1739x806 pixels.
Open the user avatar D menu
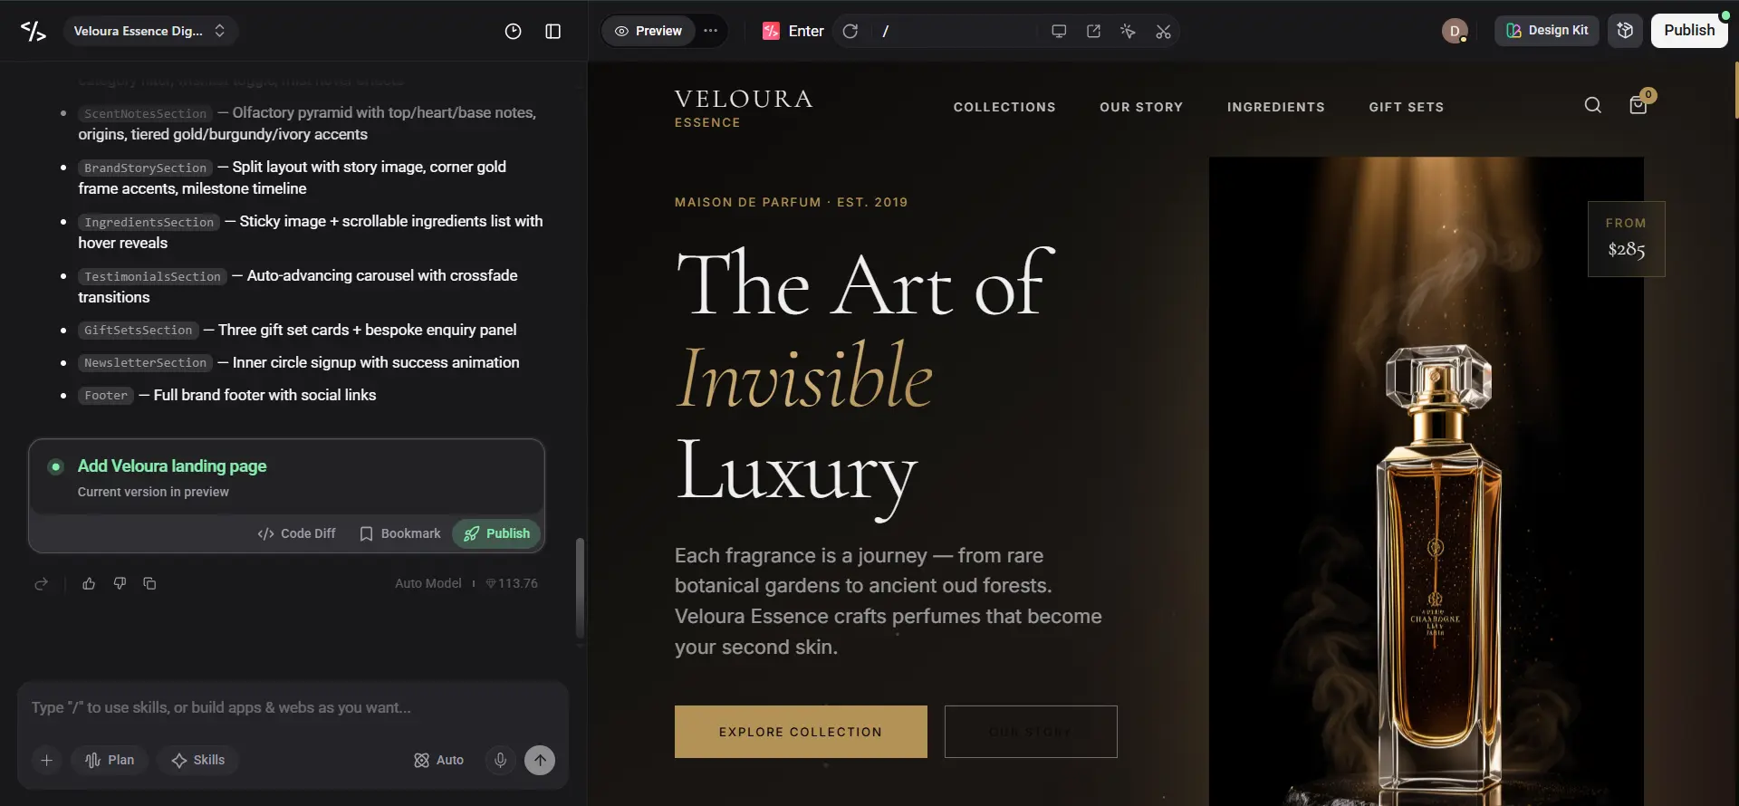coord(1455,31)
